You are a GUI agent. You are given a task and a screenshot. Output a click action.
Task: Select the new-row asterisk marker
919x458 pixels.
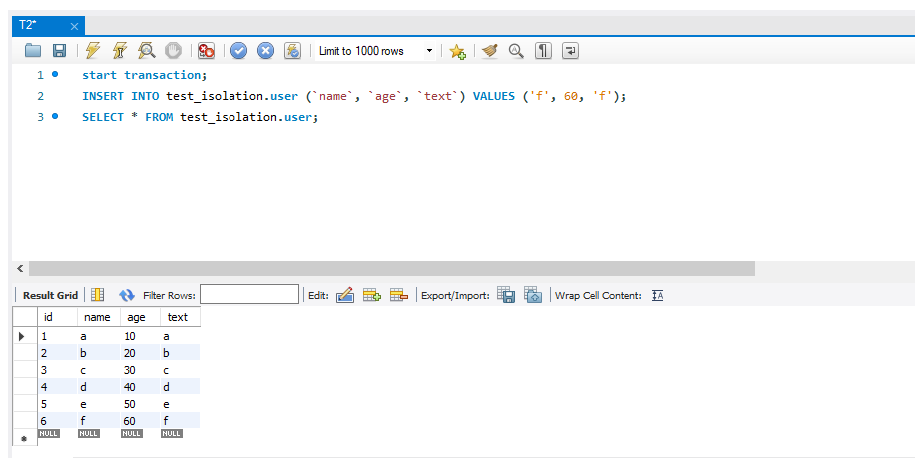tap(25, 437)
